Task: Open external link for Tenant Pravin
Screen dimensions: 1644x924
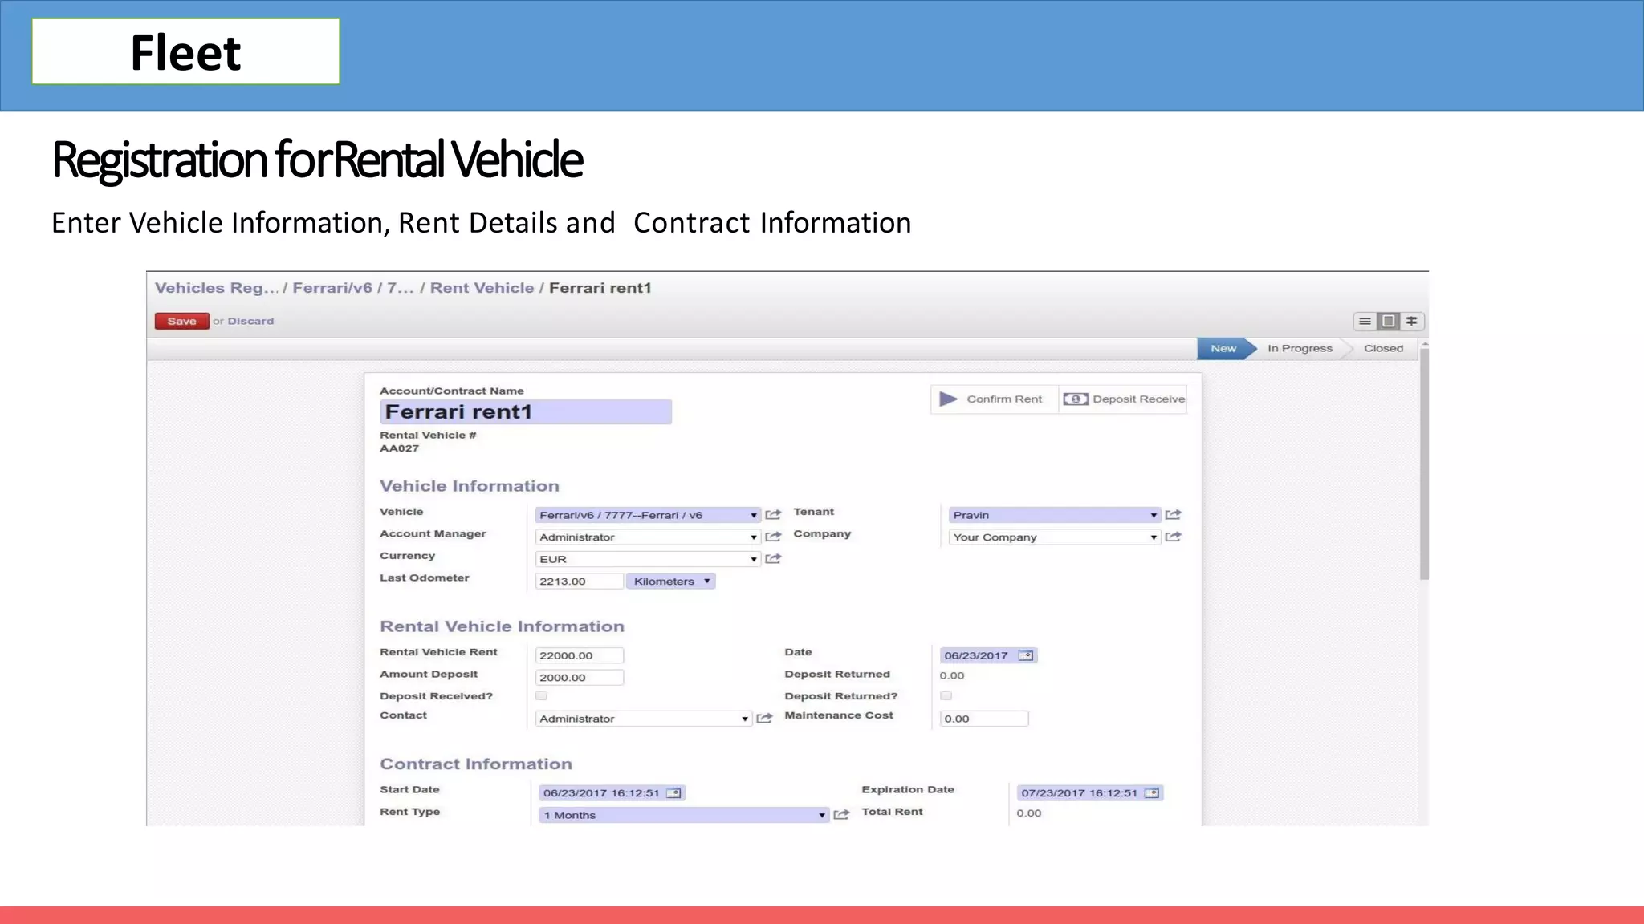Action: pyautogui.click(x=1173, y=515)
